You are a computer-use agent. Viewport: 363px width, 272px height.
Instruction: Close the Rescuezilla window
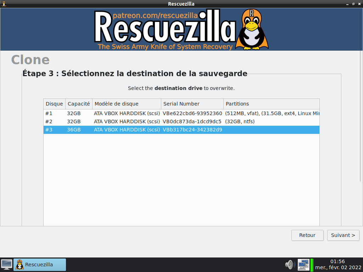[359, 4]
